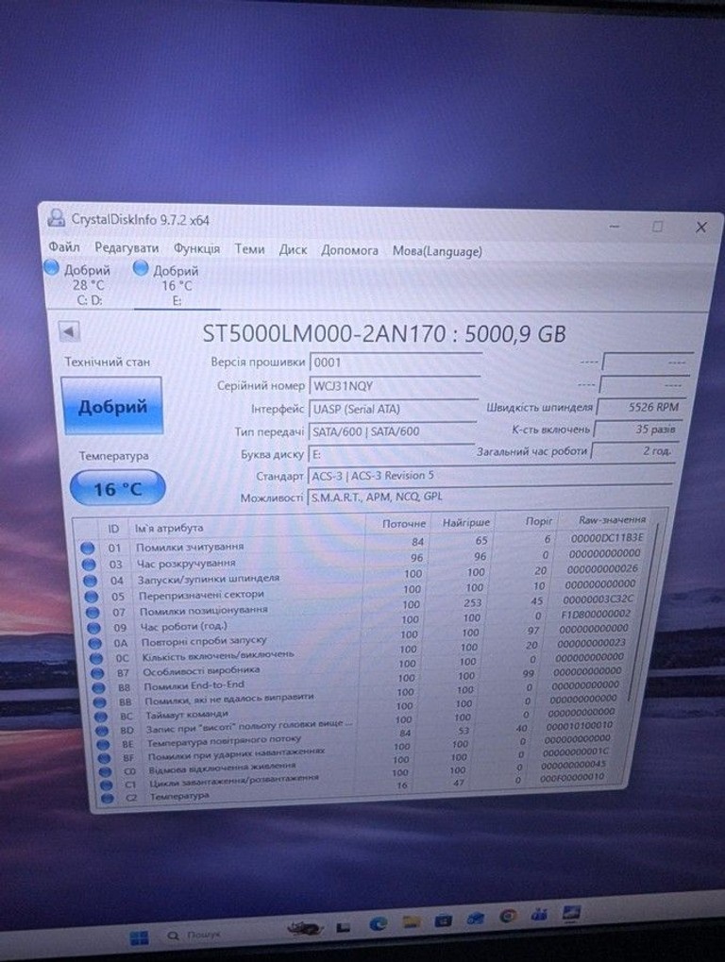This screenshot has width=725, height=962.
Task: Click the power-on count field 35 разів
Action: [x=636, y=429]
